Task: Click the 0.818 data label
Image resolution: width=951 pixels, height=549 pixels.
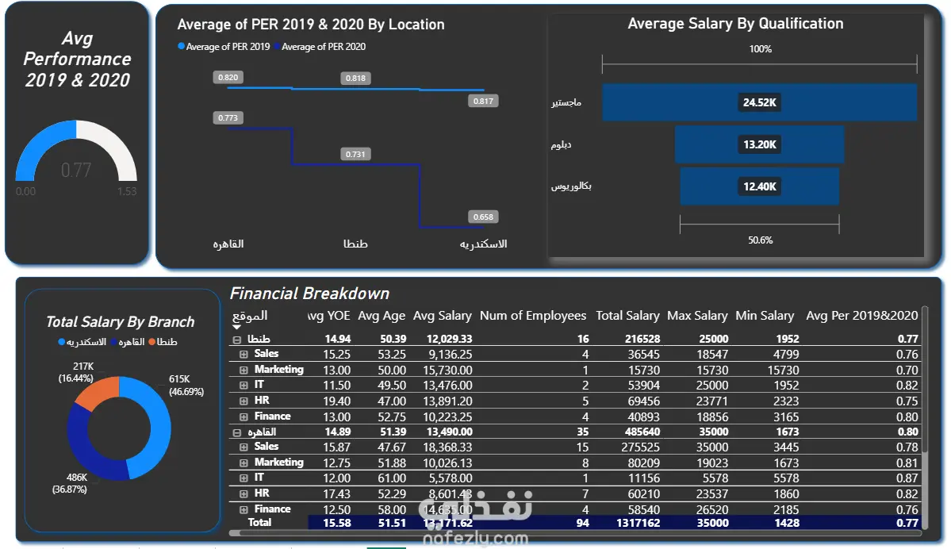Action: (x=355, y=78)
